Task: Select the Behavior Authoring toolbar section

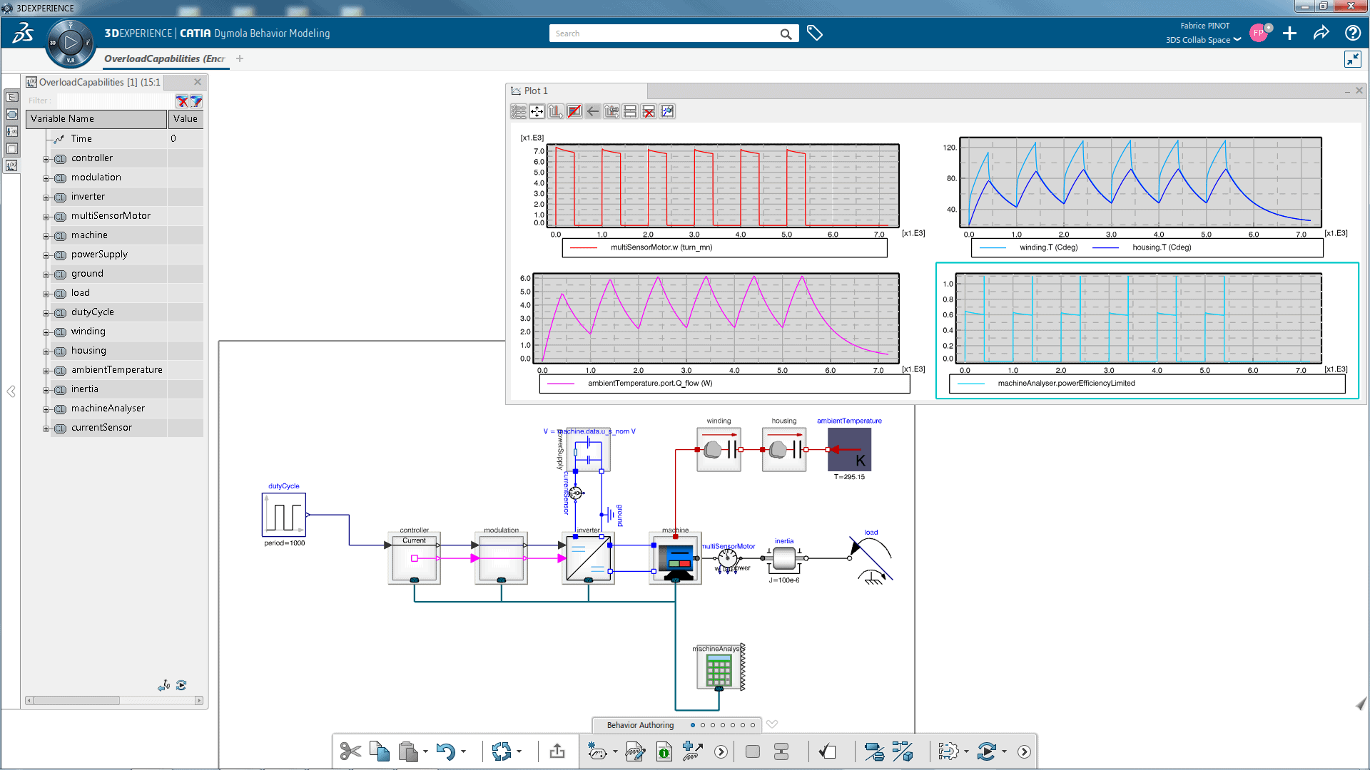Action: (640, 725)
